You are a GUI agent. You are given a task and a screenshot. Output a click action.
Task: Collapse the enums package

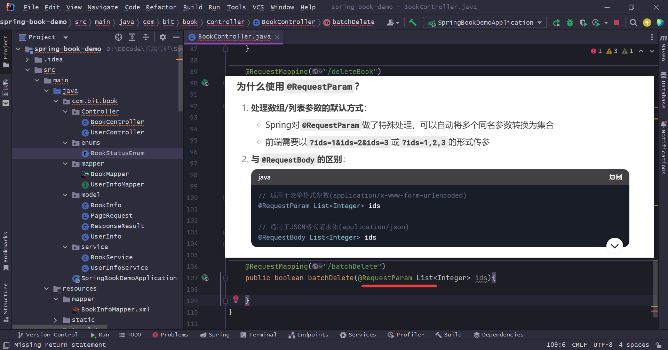65,143
